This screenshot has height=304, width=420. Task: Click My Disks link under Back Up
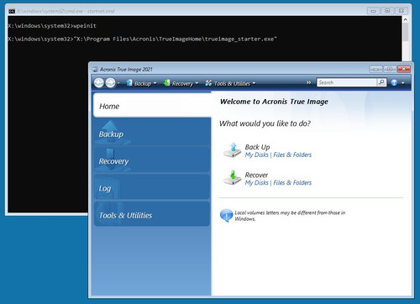tap(256, 155)
